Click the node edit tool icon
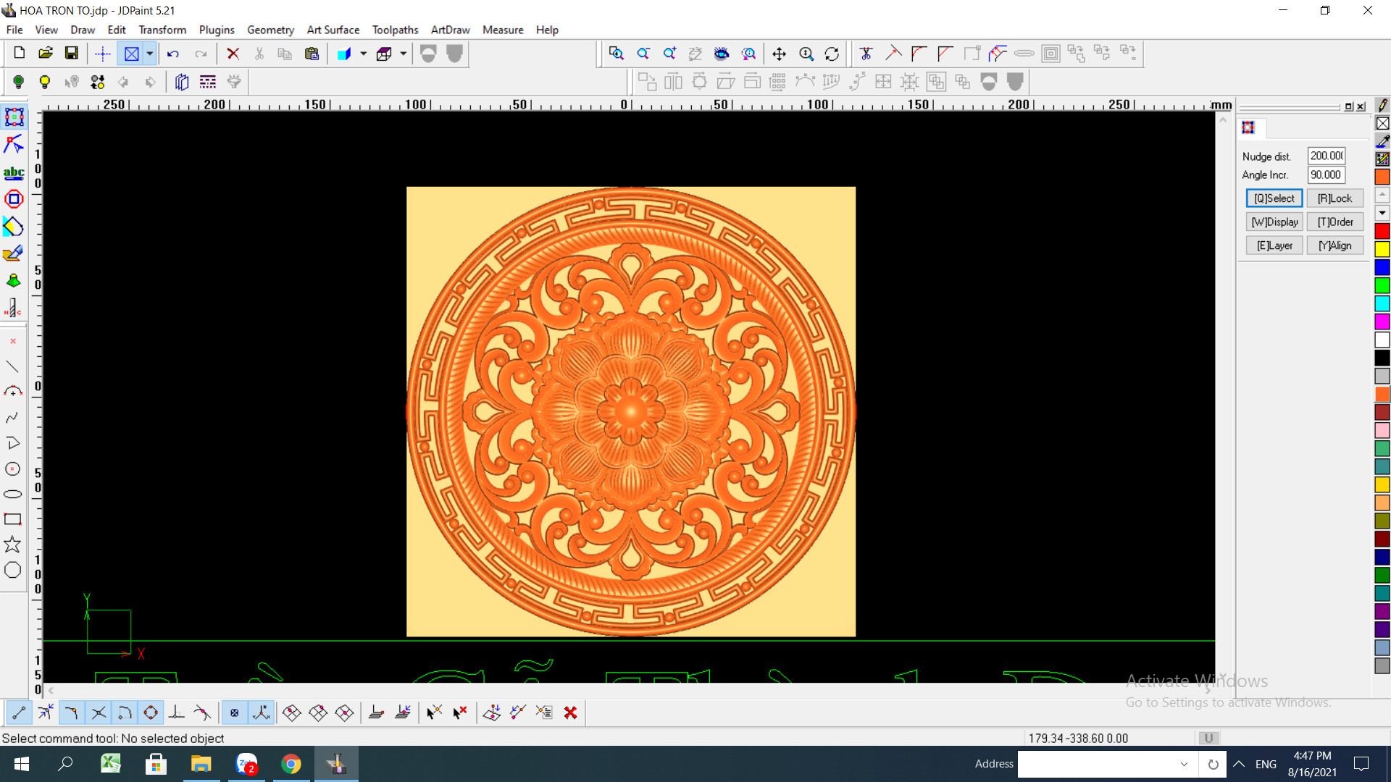 click(x=14, y=144)
